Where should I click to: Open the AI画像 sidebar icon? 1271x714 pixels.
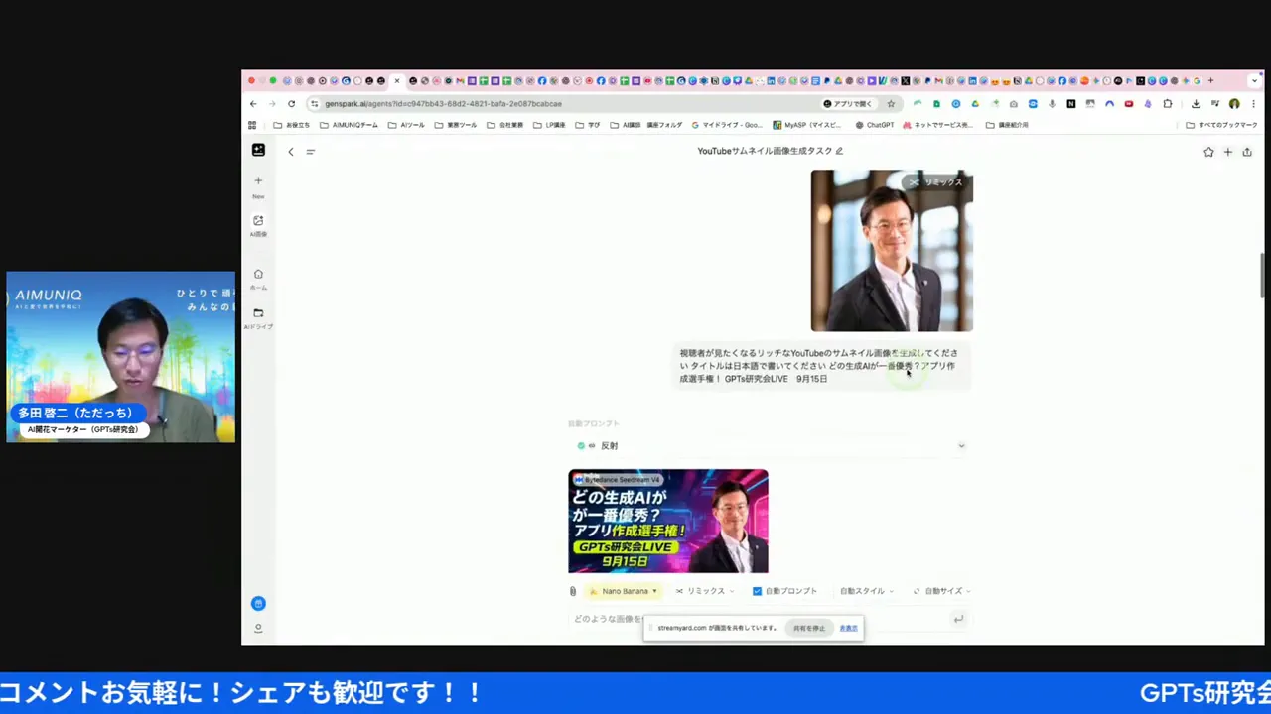pos(258,221)
